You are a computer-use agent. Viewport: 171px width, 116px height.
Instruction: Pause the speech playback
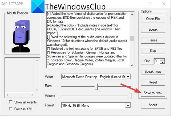pos(153,40)
